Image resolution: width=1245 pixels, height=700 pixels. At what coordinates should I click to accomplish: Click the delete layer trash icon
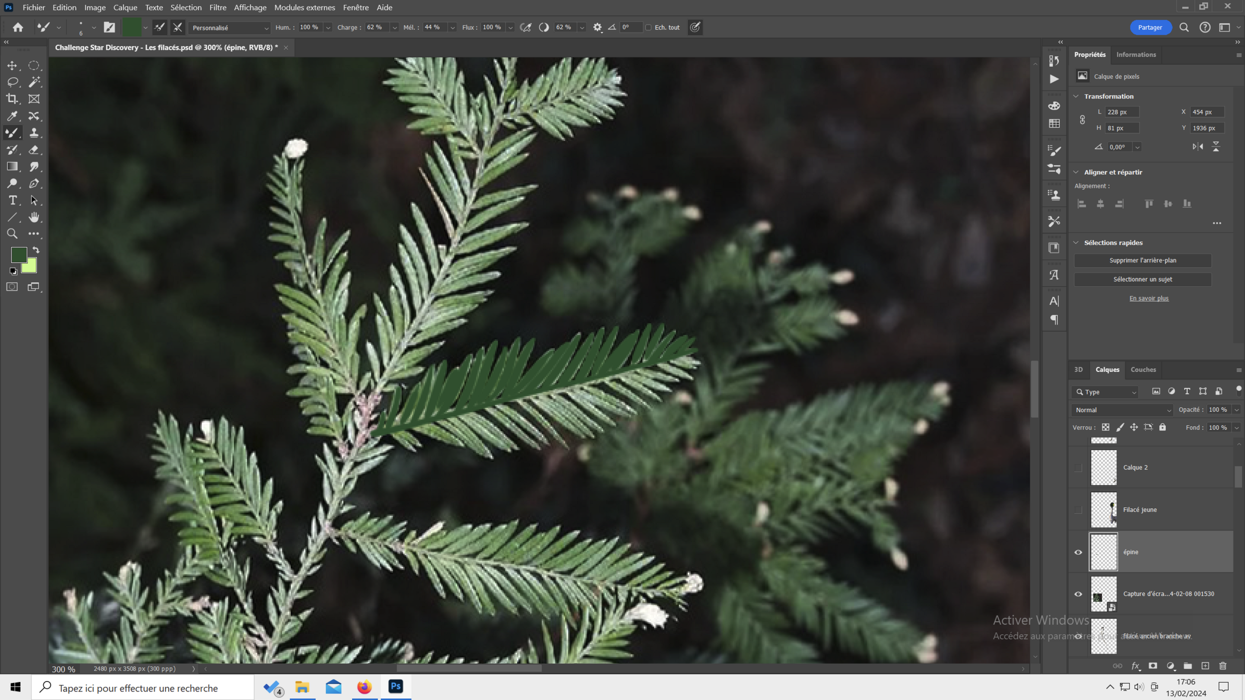(1223, 666)
